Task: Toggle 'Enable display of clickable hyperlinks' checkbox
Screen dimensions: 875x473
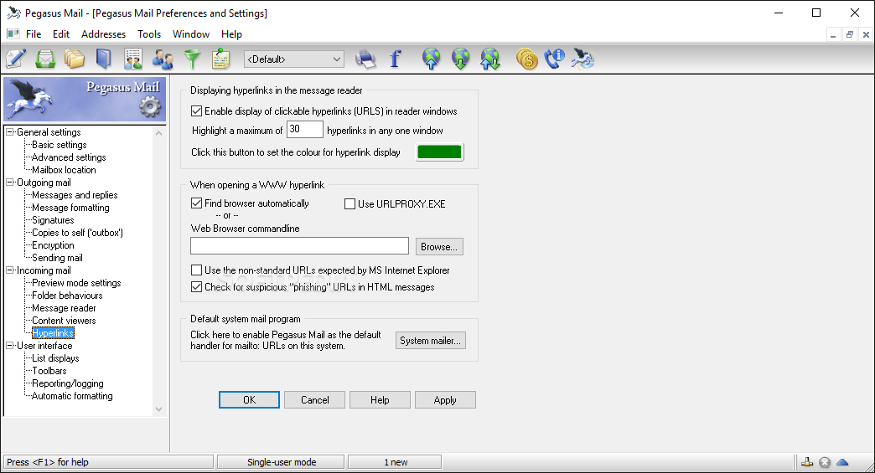Action: (196, 111)
